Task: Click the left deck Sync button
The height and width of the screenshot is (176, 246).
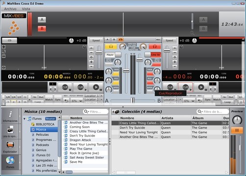Action: (58, 100)
